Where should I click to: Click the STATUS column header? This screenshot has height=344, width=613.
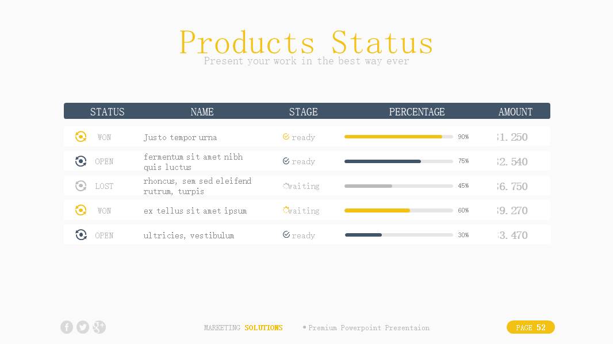[108, 112]
